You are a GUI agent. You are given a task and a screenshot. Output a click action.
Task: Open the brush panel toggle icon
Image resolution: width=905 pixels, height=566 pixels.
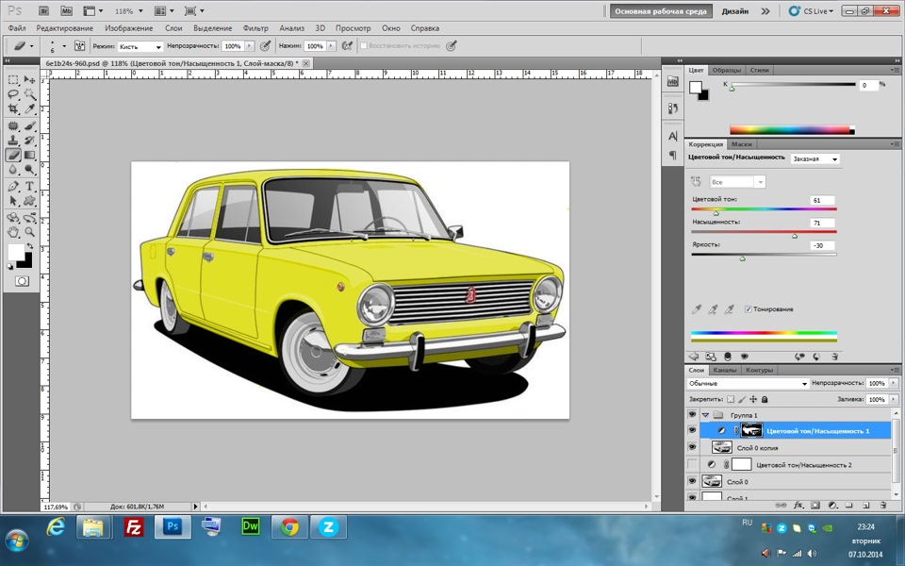coord(79,45)
